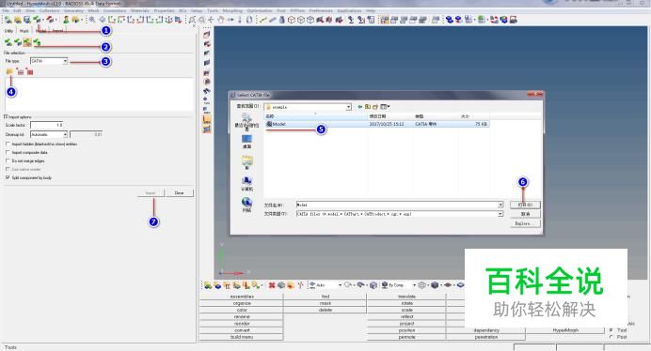Click the Scale factor input field
The height and width of the screenshot is (351, 651).
click(46, 125)
